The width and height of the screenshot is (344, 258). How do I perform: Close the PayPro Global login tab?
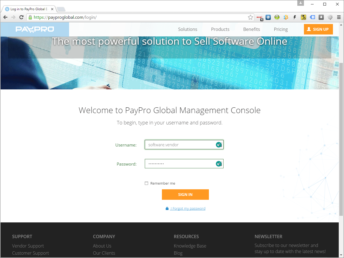52,9
